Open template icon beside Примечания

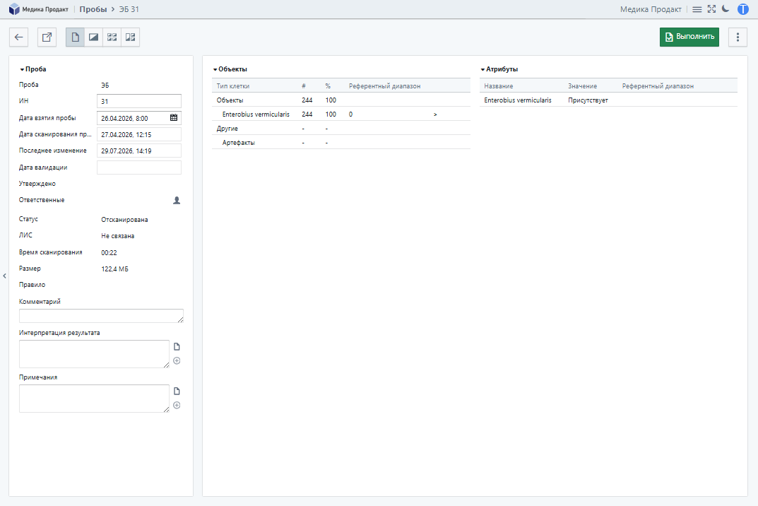point(177,392)
